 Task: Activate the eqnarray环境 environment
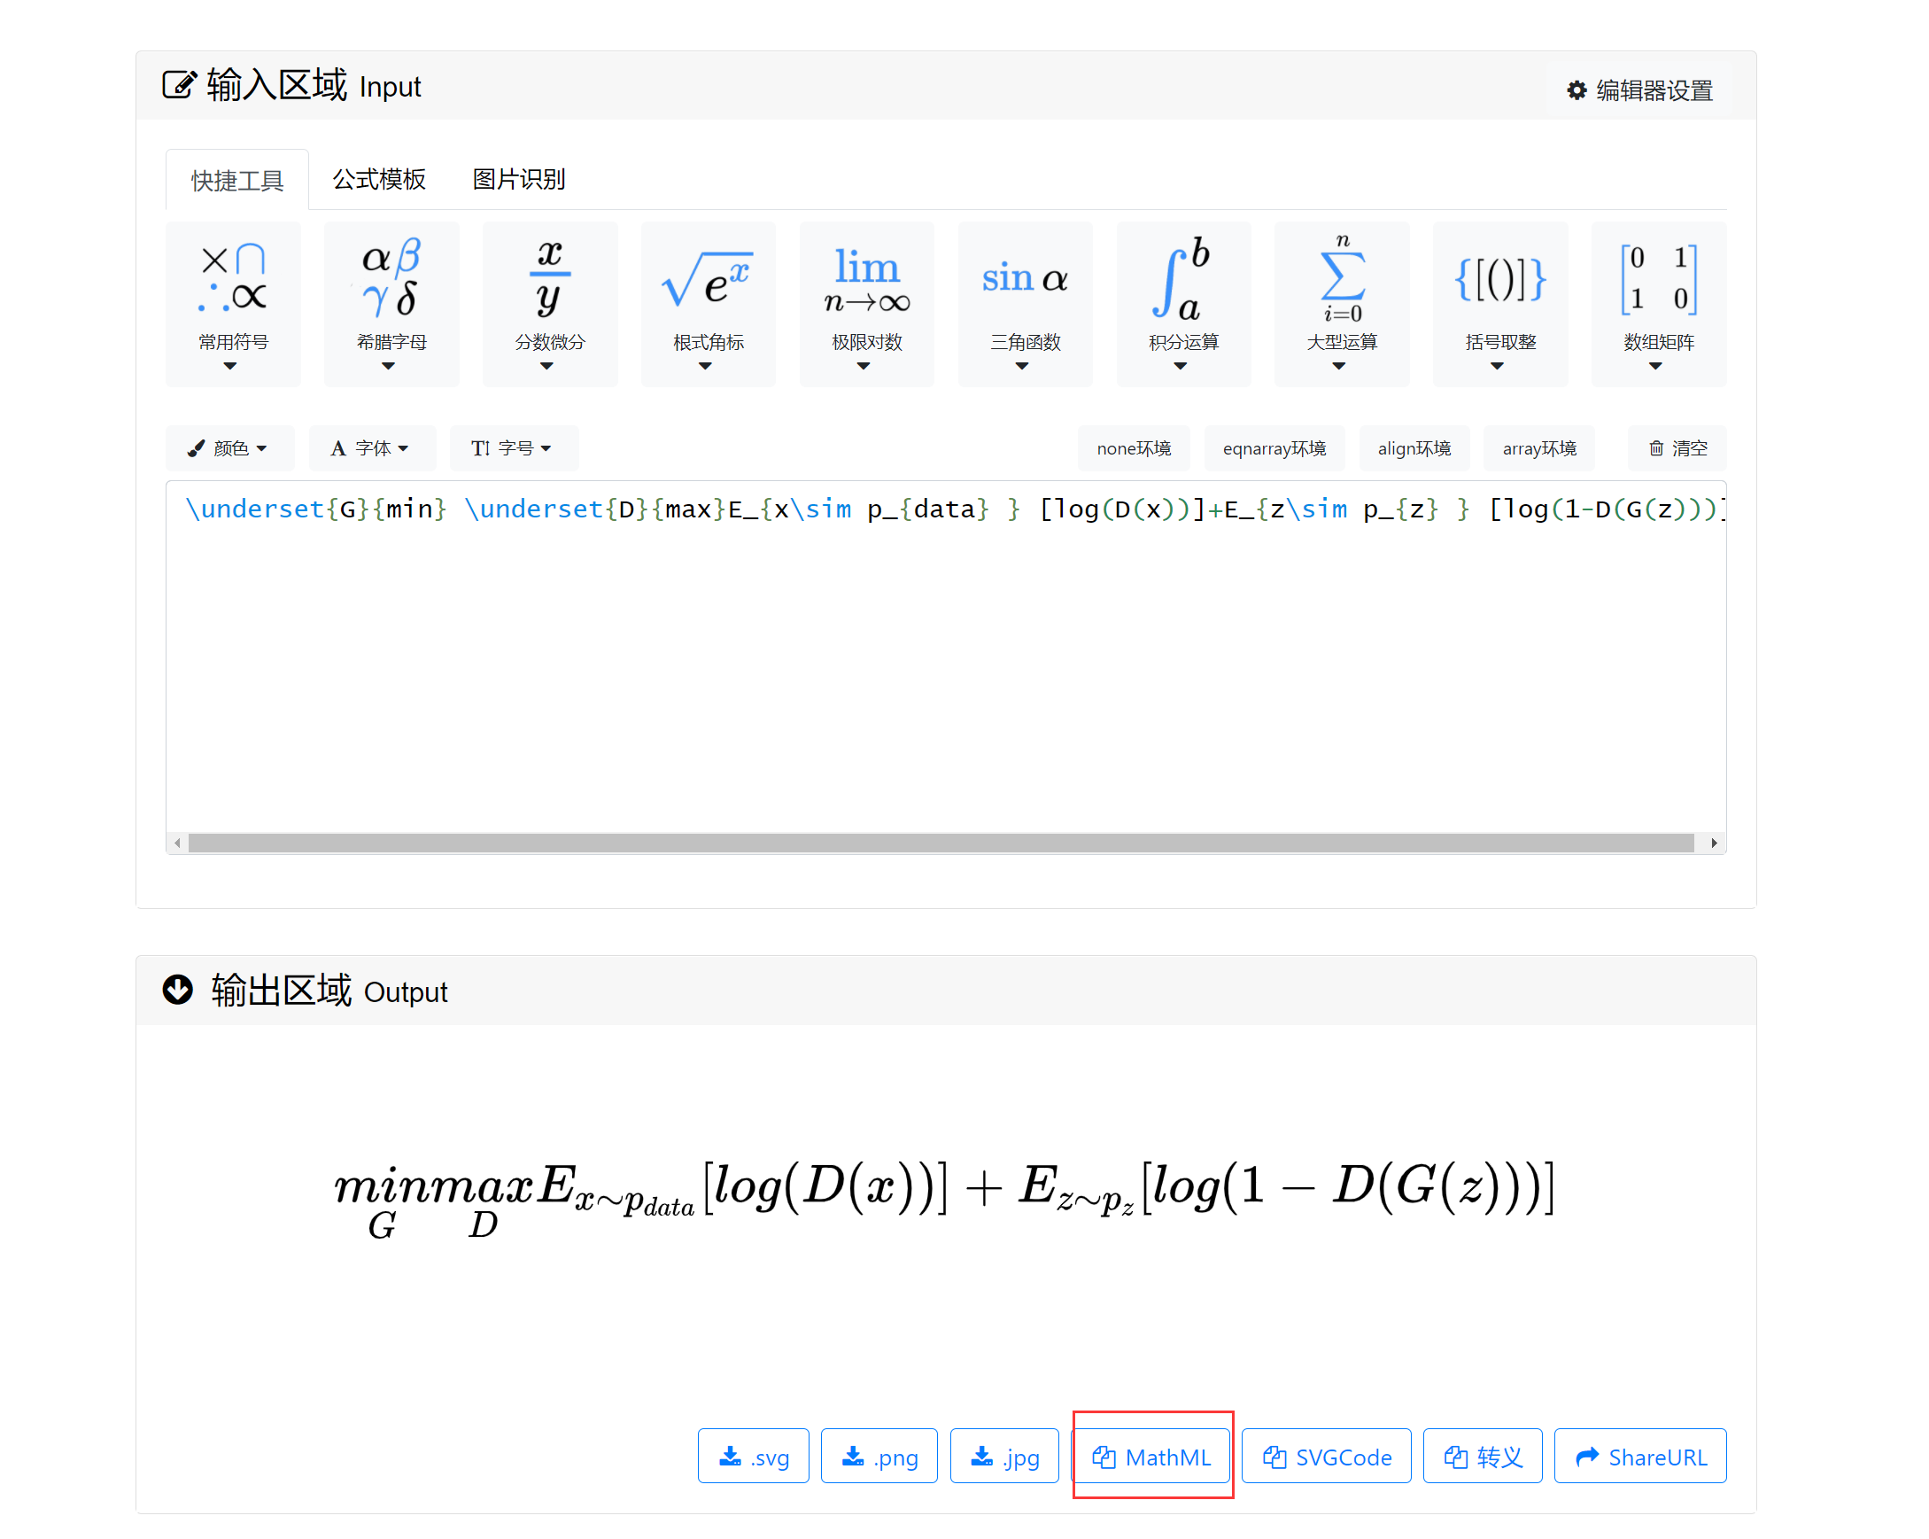click(x=1276, y=447)
